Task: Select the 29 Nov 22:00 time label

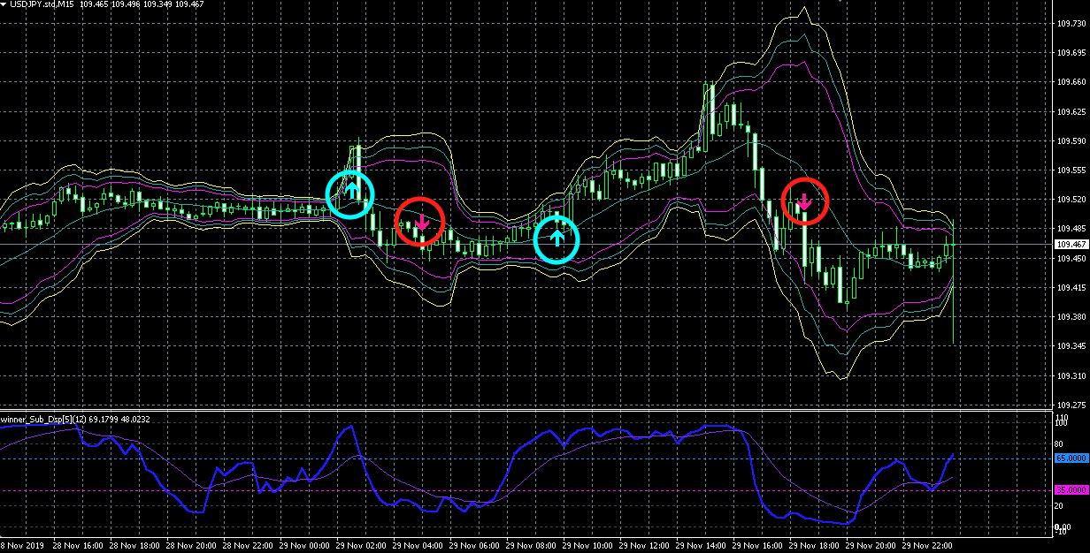Action: [927, 546]
